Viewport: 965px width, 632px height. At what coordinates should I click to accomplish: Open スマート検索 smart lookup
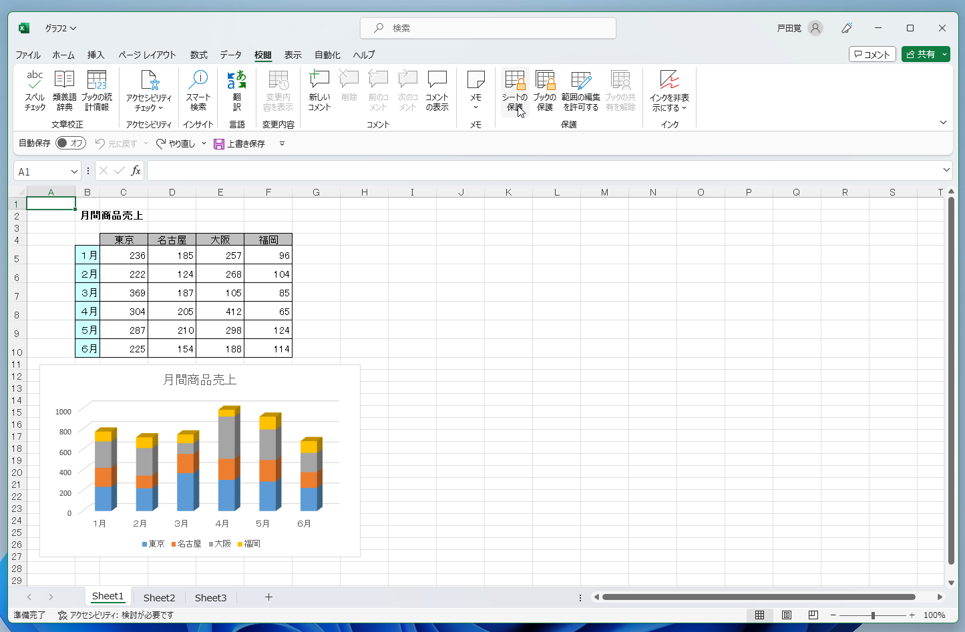pyautogui.click(x=198, y=90)
